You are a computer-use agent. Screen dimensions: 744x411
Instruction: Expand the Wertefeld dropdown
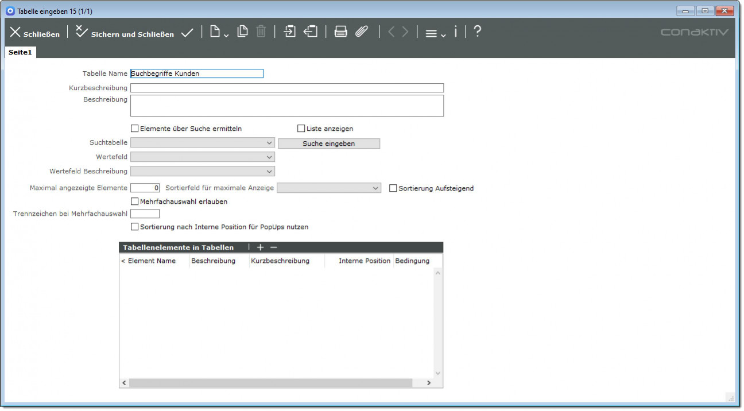click(203, 157)
